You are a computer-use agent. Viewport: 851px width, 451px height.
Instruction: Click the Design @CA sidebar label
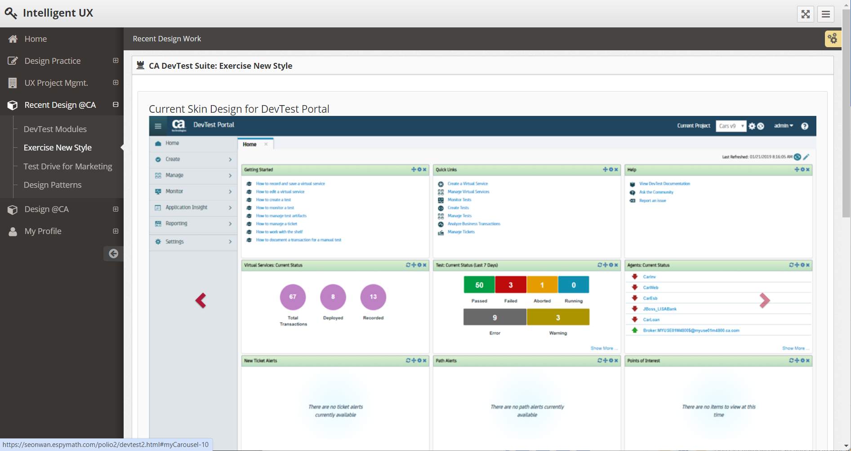click(x=47, y=209)
